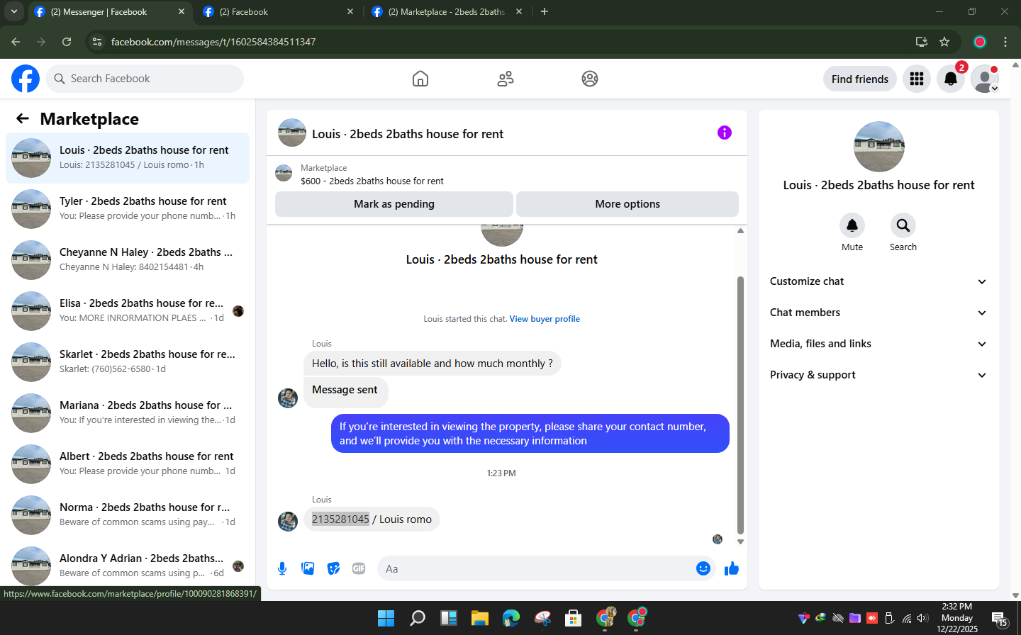Click the 2135281045 / Louis romo message
This screenshot has width=1021, height=635.
point(372,519)
